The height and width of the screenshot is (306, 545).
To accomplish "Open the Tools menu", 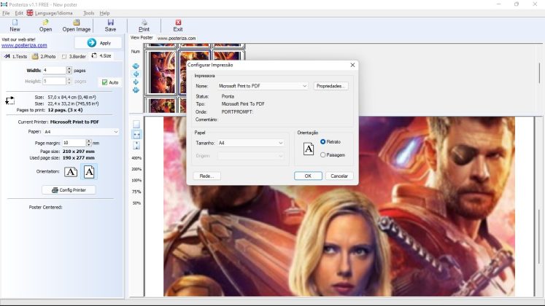I will [x=88, y=13].
